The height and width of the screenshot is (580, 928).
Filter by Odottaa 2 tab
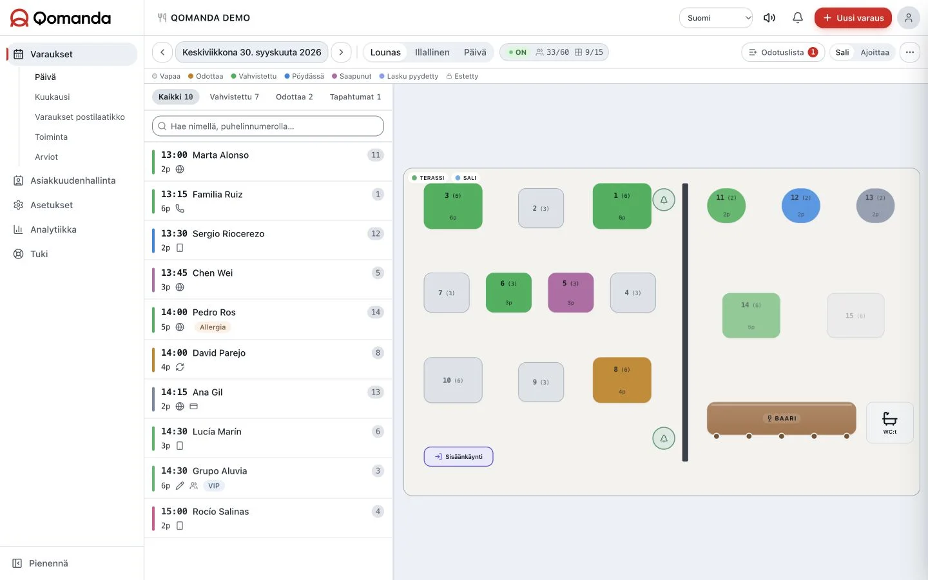[295, 97]
